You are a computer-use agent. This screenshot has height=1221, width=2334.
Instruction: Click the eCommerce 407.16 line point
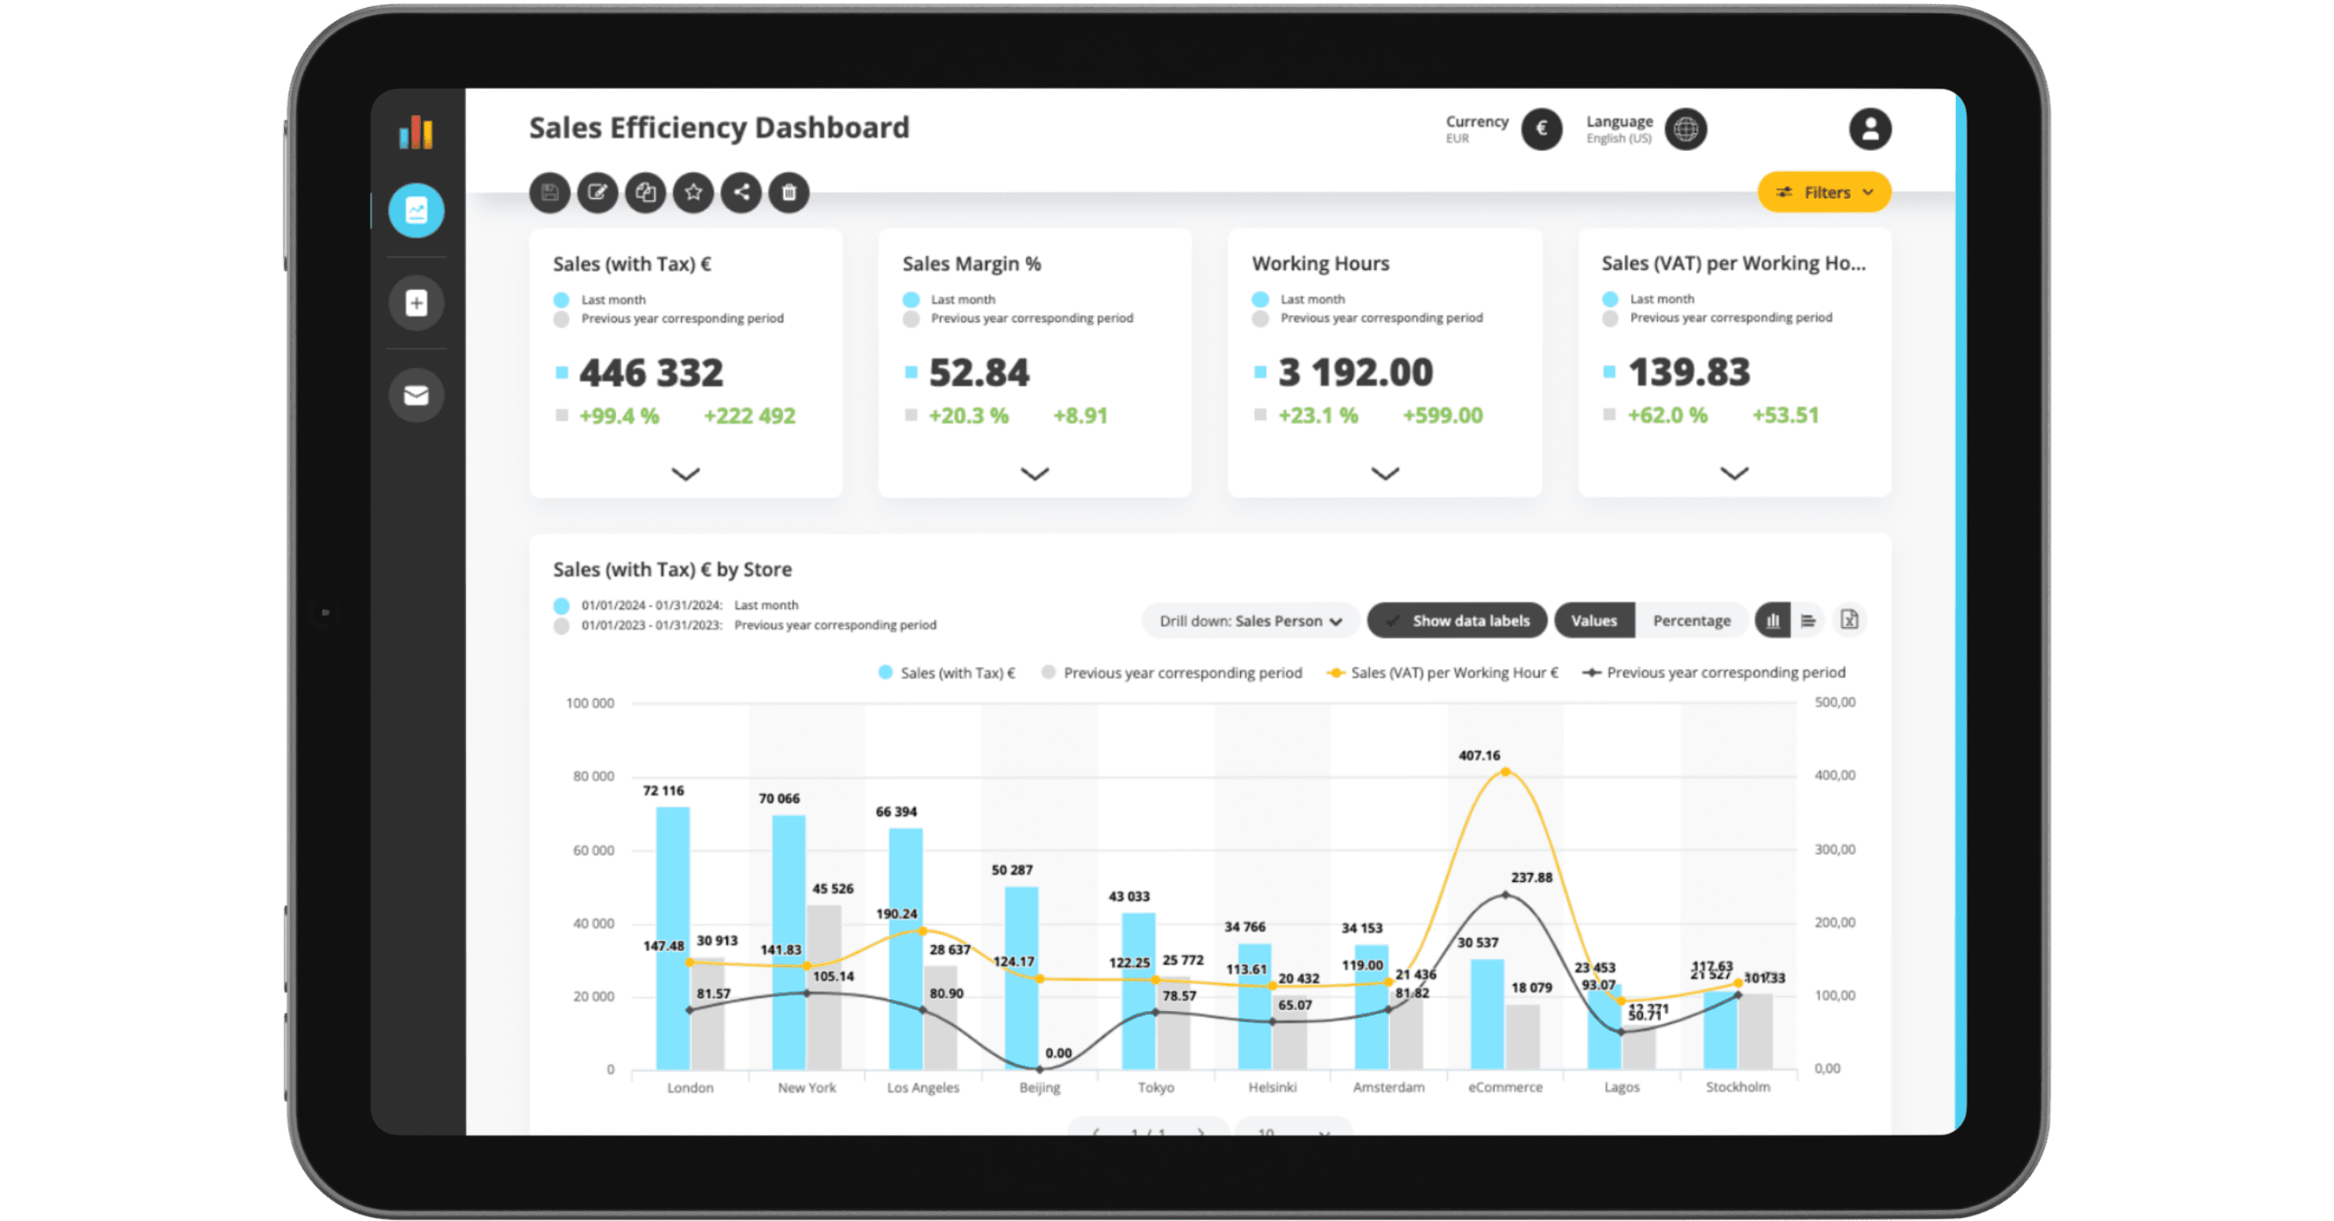pos(1505,771)
